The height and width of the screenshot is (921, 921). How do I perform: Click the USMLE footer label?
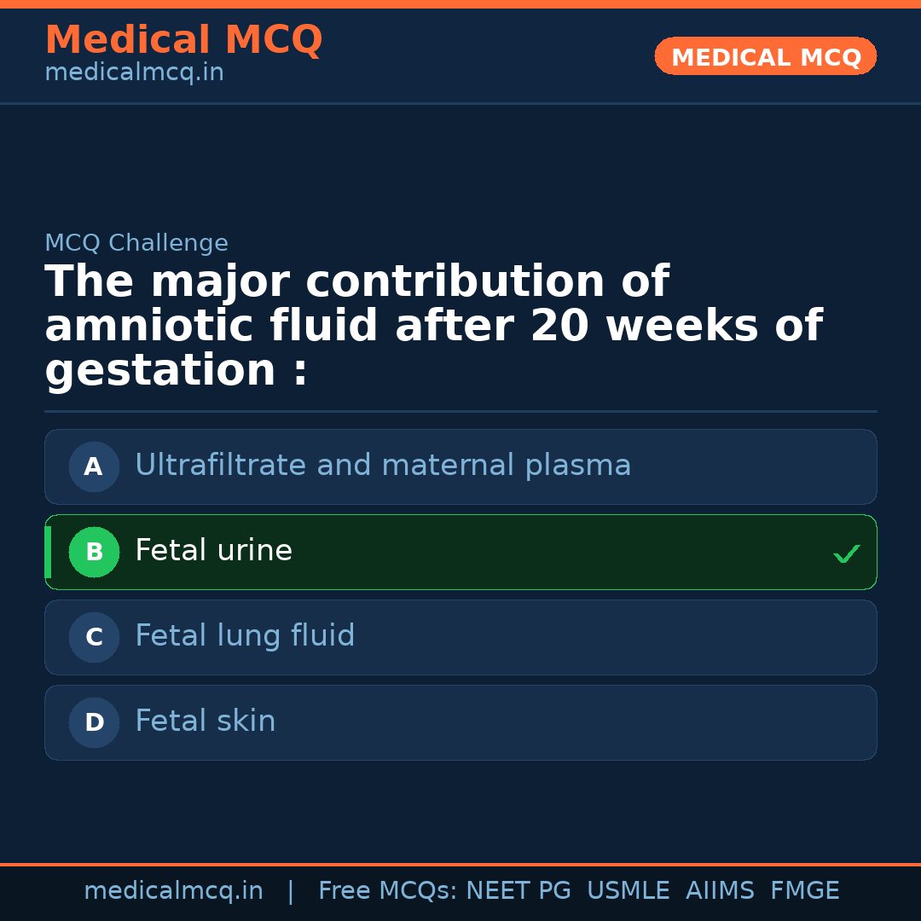[628, 891]
